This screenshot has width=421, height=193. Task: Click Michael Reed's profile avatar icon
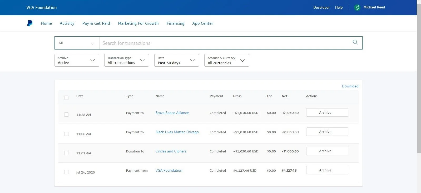pos(357,7)
